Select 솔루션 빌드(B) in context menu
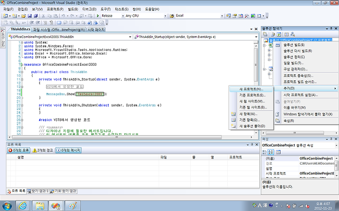The height and width of the screenshot is (211, 339). [x=306, y=45]
